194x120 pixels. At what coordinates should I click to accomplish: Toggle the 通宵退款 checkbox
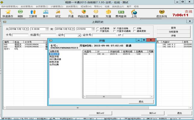(x=135, y=31)
